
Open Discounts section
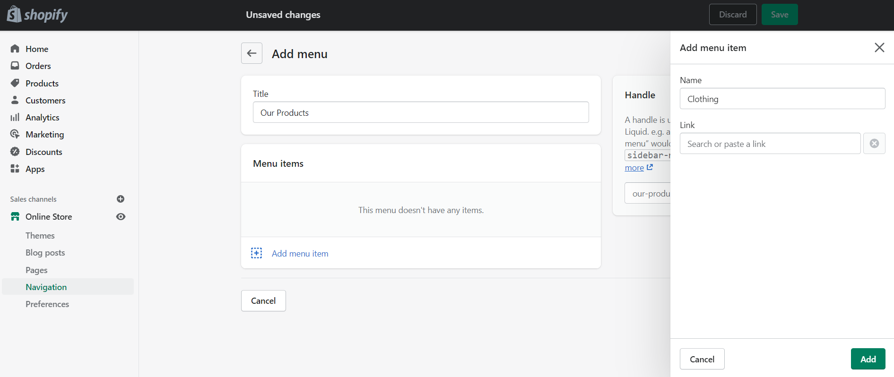44,152
